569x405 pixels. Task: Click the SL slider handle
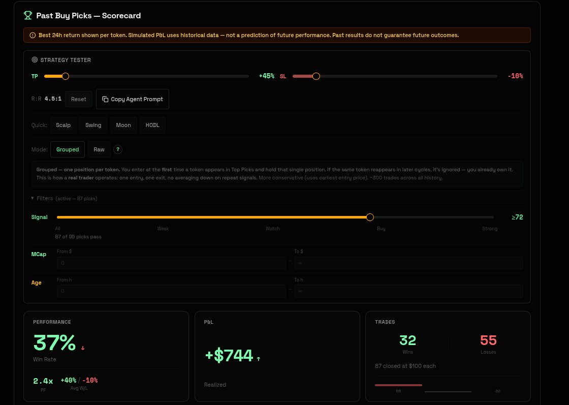click(316, 76)
